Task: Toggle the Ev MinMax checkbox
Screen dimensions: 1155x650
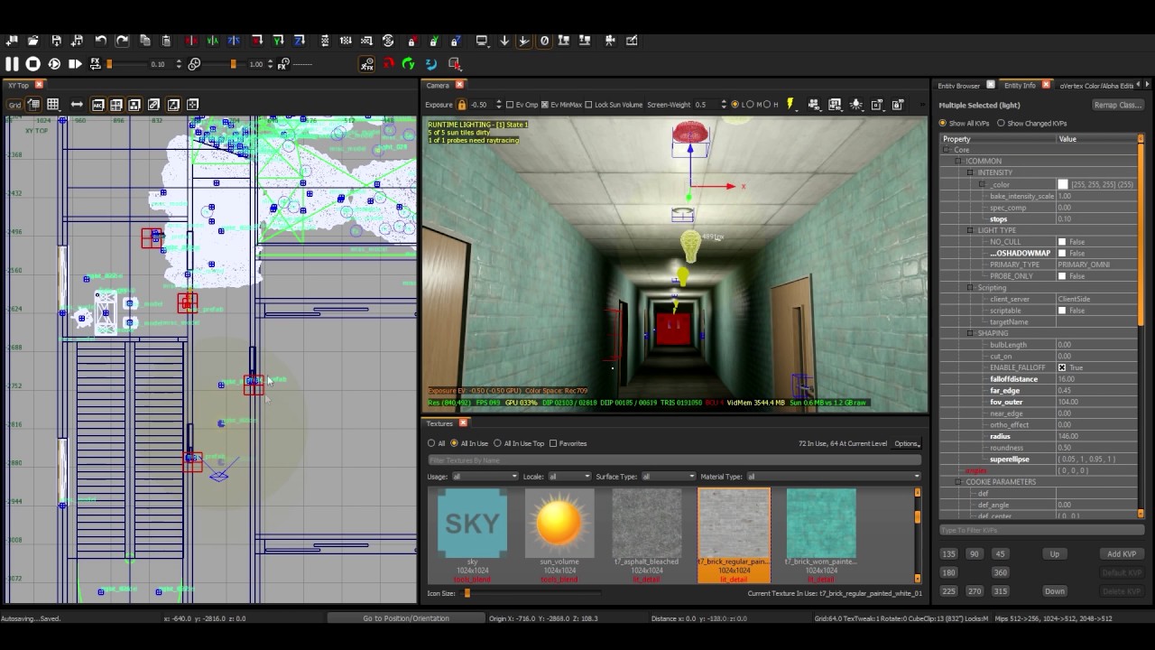Action: [545, 105]
